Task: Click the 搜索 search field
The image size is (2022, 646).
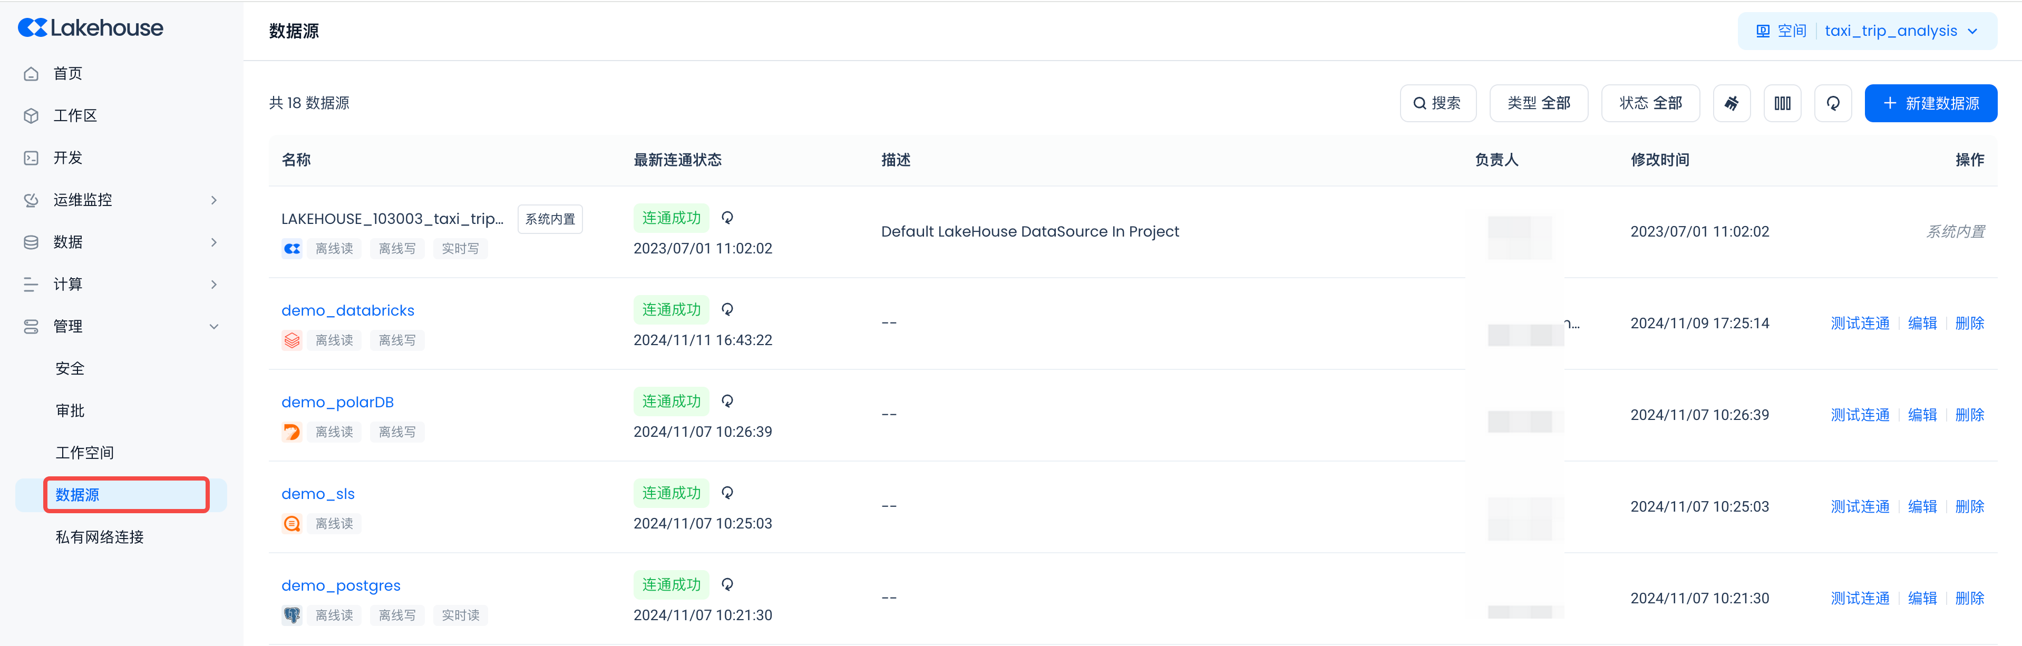Action: click(1437, 104)
